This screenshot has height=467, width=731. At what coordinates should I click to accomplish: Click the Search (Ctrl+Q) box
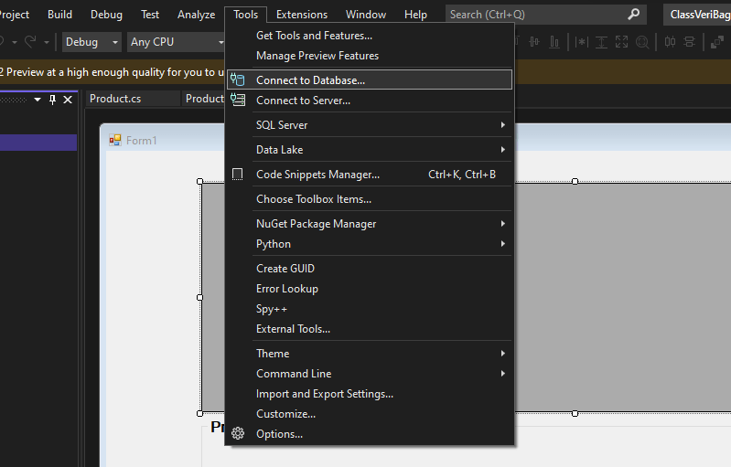click(x=546, y=15)
